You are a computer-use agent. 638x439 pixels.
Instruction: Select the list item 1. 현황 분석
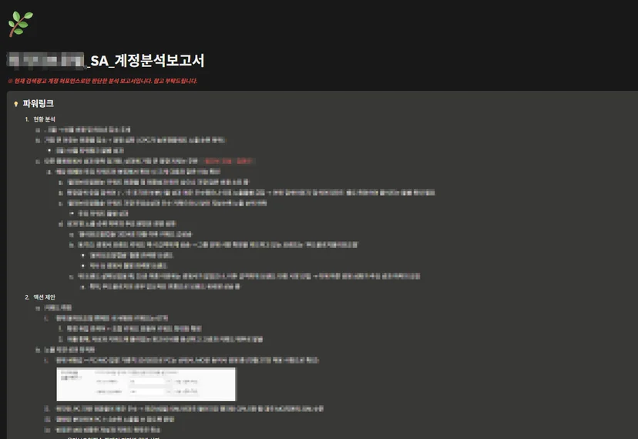point(40,119)
